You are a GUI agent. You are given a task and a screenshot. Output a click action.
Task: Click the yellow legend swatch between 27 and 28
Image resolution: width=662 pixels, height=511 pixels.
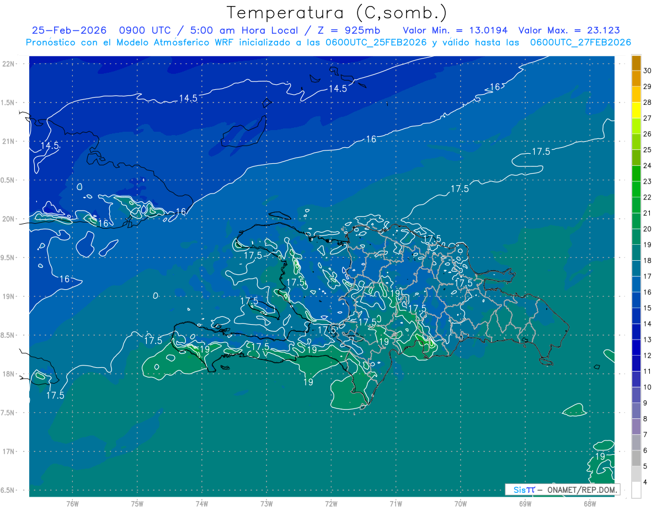(x=636, y=110)
